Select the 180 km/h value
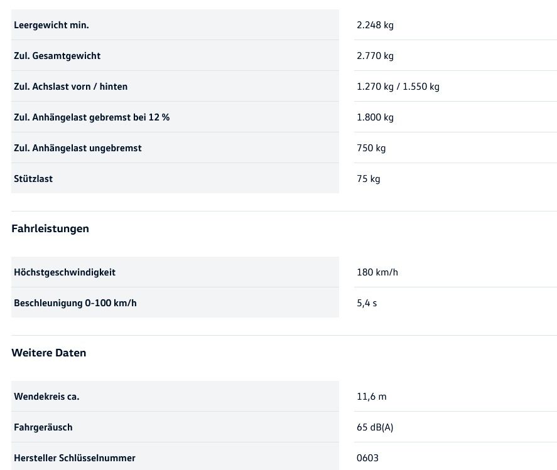The width and height of the screenshot is (557, 470). pyautogui.click(x=377, y=272)
